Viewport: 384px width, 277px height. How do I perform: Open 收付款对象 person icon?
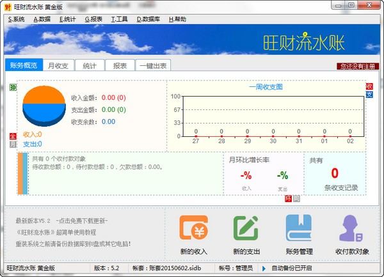coord(351,228)
